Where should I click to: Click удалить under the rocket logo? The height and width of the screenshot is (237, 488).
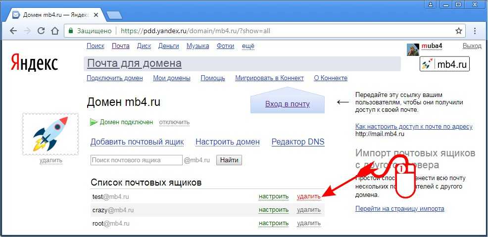(x=50, y=160)
